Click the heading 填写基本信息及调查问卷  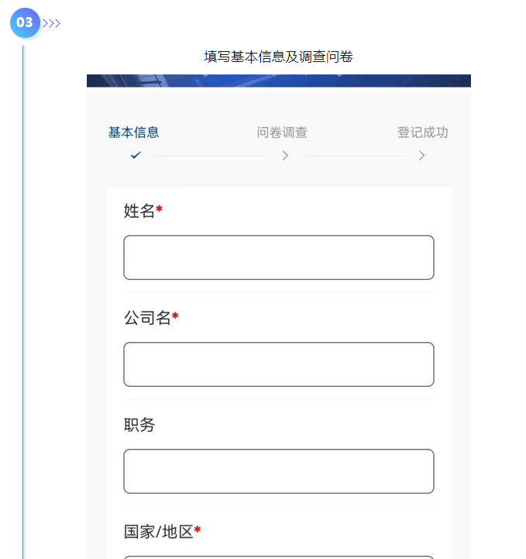[x=278, y=57]
